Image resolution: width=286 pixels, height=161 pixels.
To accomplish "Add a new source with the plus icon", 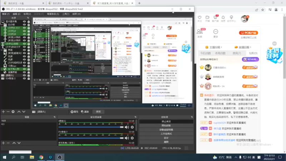I will (3, 112).
